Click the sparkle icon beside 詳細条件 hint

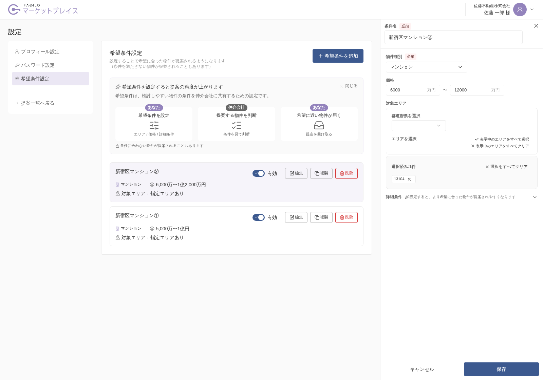(407, 197)
